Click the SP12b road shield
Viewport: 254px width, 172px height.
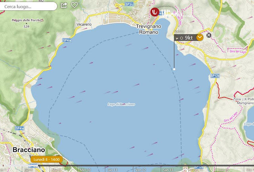215,76
